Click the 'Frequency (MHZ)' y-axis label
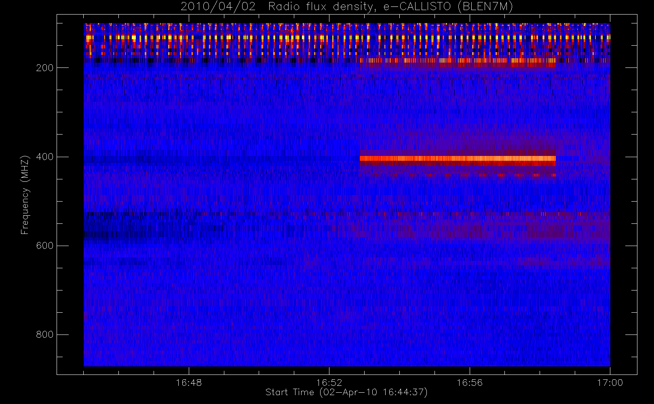 pos(25,195)
